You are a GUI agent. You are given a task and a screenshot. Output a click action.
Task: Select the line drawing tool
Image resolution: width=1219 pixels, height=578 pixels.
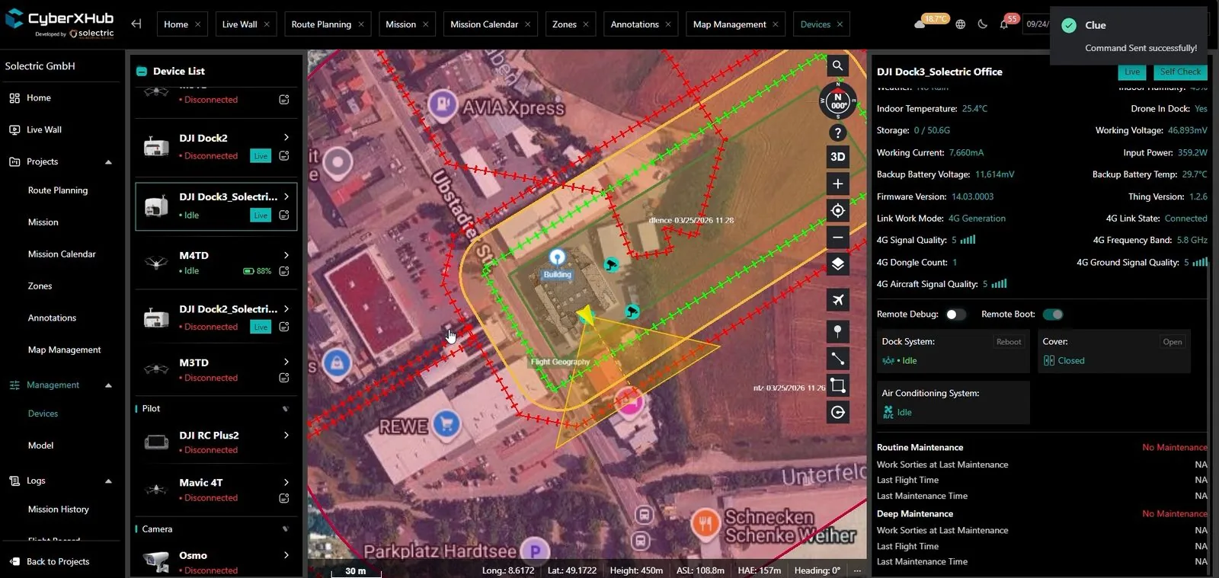pyautogui.click(x=837, y=358)
